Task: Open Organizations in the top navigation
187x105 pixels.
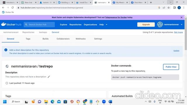Action: pos(90,24)
